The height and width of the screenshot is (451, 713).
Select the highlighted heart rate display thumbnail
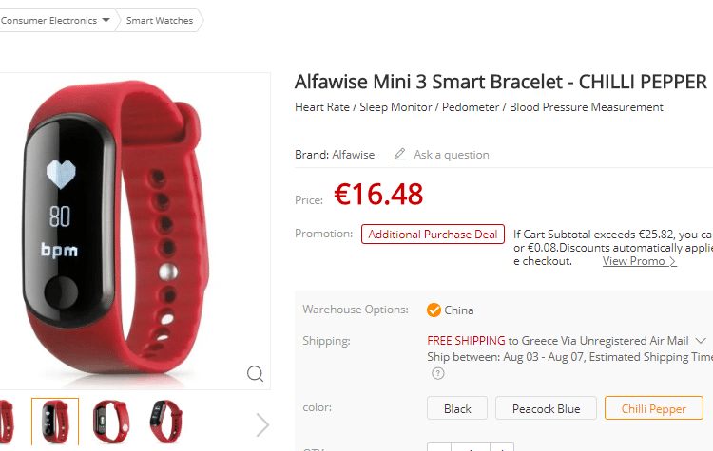55,422
